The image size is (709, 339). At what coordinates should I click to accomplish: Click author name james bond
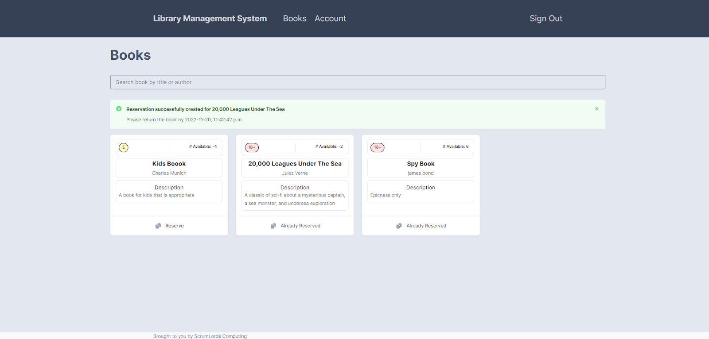(x=421, y=173)
